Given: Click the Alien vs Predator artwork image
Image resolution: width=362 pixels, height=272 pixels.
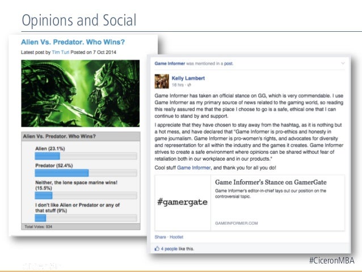Looking at the screenshot, I should pos(81,93).
